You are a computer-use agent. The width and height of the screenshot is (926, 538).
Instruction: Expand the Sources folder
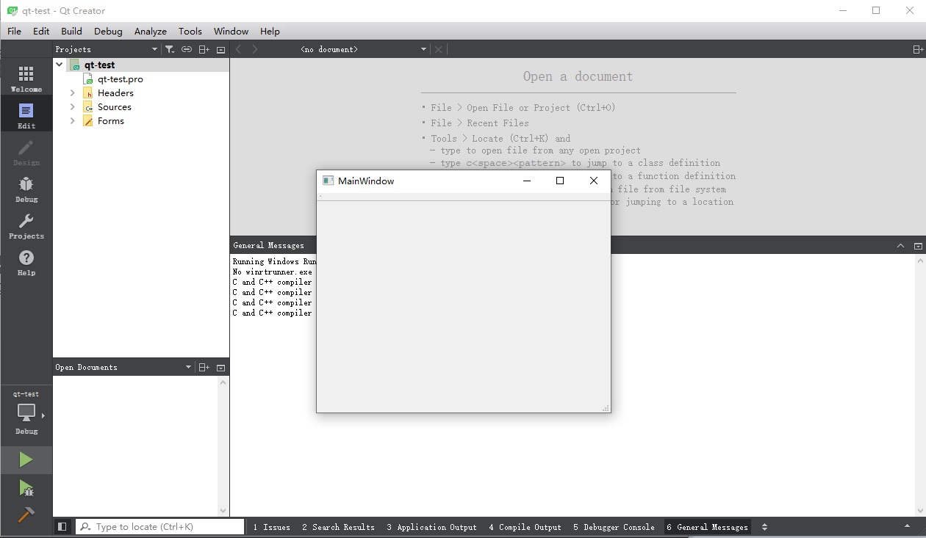[72, 107]
